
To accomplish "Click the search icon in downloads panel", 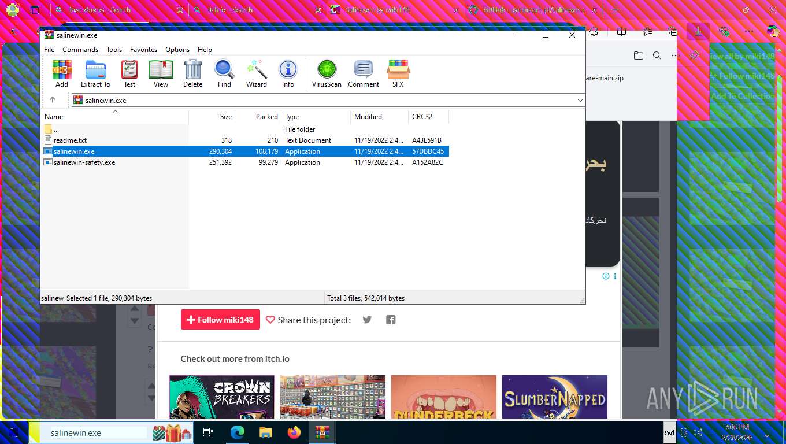I will tap(657, 55).
